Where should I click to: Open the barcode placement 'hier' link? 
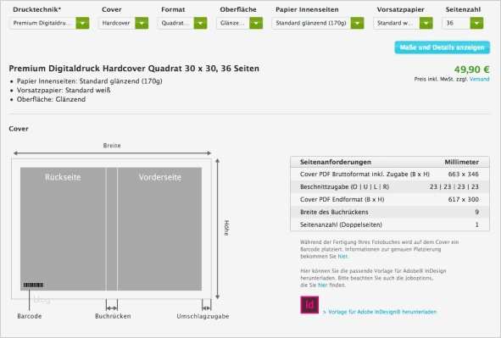click(x=342, y=257)
